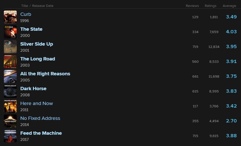Click Silver Side Up's 3.95 average
This screenshot has height=146, width=241.
click(231, 47)
